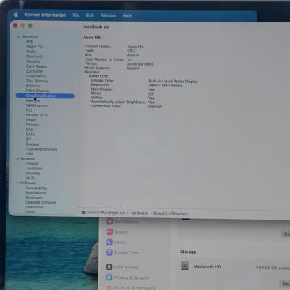This screenshot has width=290, height=290.
Task: Select SAS in the sidebar
Action: (x=29, y=130)
